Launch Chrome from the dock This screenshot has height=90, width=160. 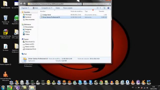click(x=101, y=82)
